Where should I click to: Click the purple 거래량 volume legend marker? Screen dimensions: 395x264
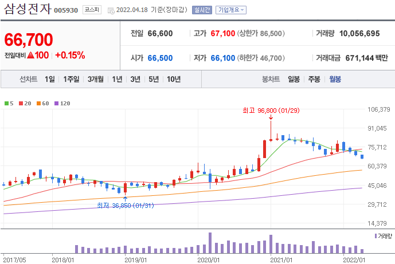pos(376,236)
